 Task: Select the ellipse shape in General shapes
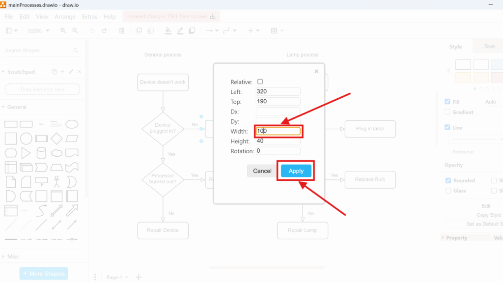[72, 124]
